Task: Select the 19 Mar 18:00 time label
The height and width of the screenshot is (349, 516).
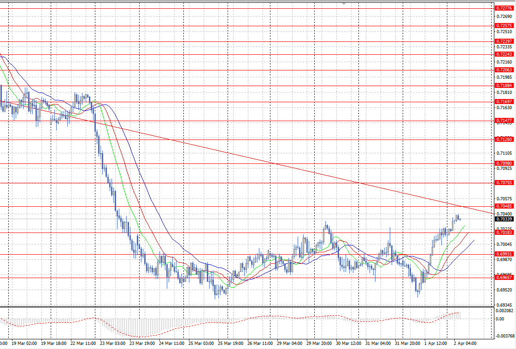Action: pyautogui.click(x=53, y=343)
